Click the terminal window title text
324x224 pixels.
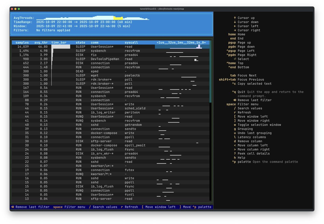[x=162, y=9]
